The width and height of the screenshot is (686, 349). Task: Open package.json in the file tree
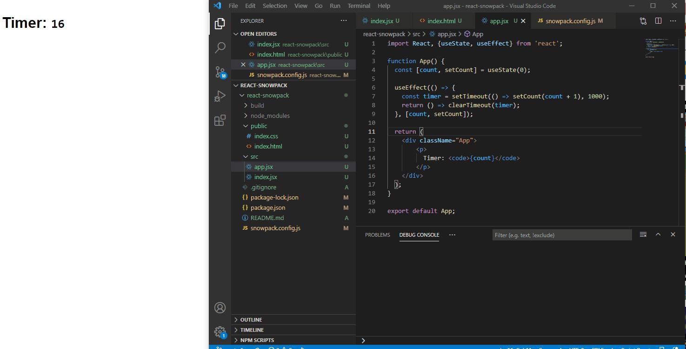[268, 207]
